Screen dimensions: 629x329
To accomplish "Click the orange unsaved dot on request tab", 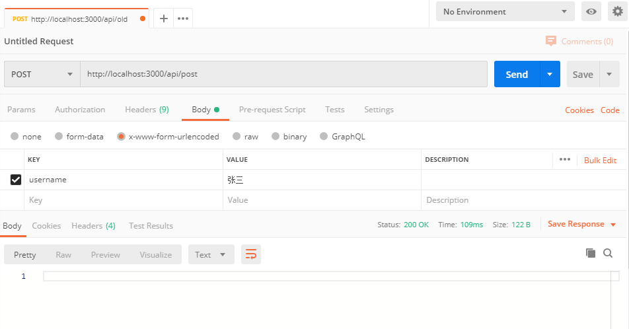I will [x=143, y=19].
